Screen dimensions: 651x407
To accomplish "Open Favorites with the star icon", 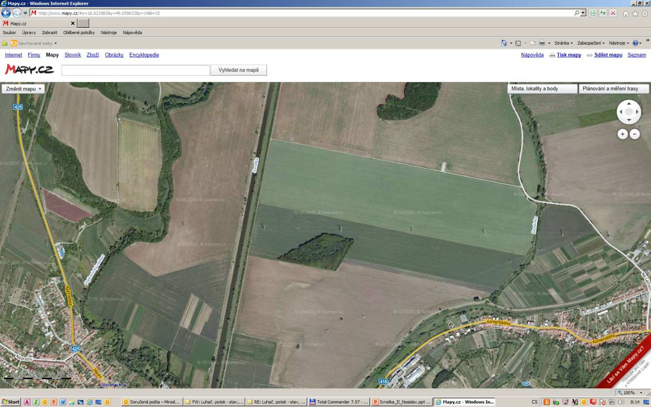I will 635,14.
